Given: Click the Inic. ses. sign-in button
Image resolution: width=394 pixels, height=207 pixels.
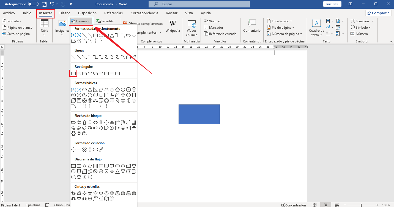Looking at the screenshot, I should coord(332,4).
